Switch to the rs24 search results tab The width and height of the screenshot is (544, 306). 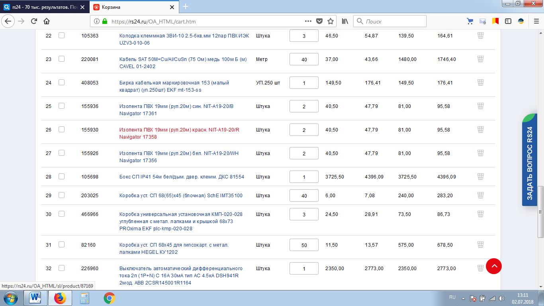44,7
